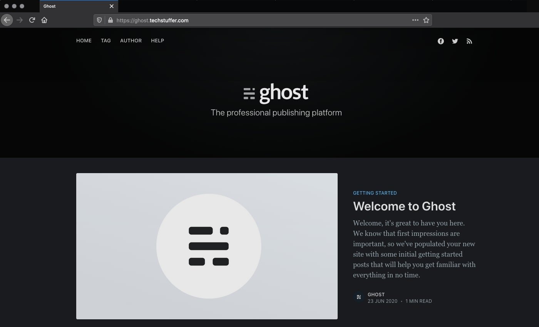Open the Welcome to Ghost featured image
The height and width of the screenshot is (327, 539).
tap(207, 246)
